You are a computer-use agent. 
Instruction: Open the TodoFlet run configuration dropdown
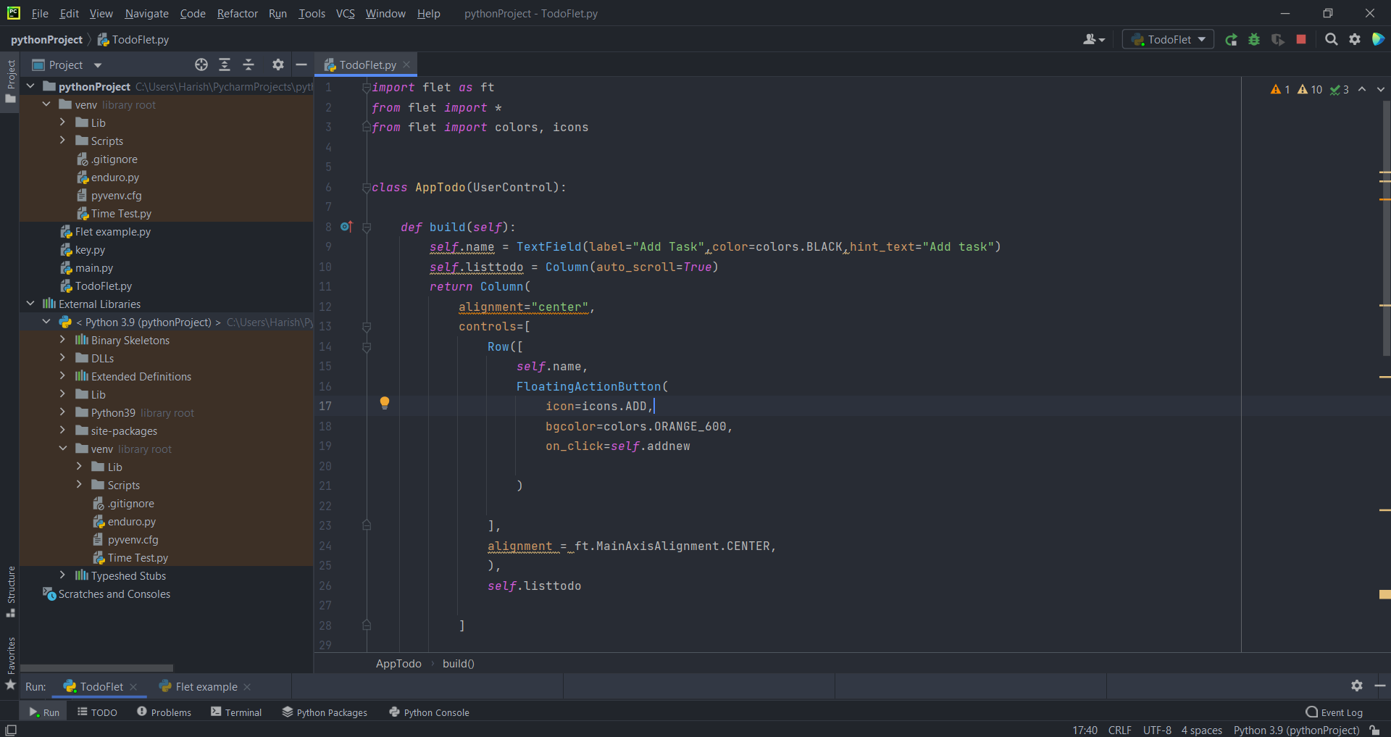tap(1168, 40)
